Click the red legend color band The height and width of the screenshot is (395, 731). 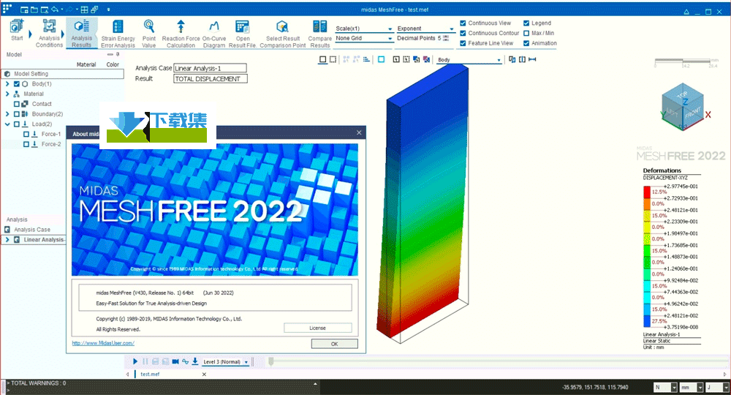coord(647,192)
